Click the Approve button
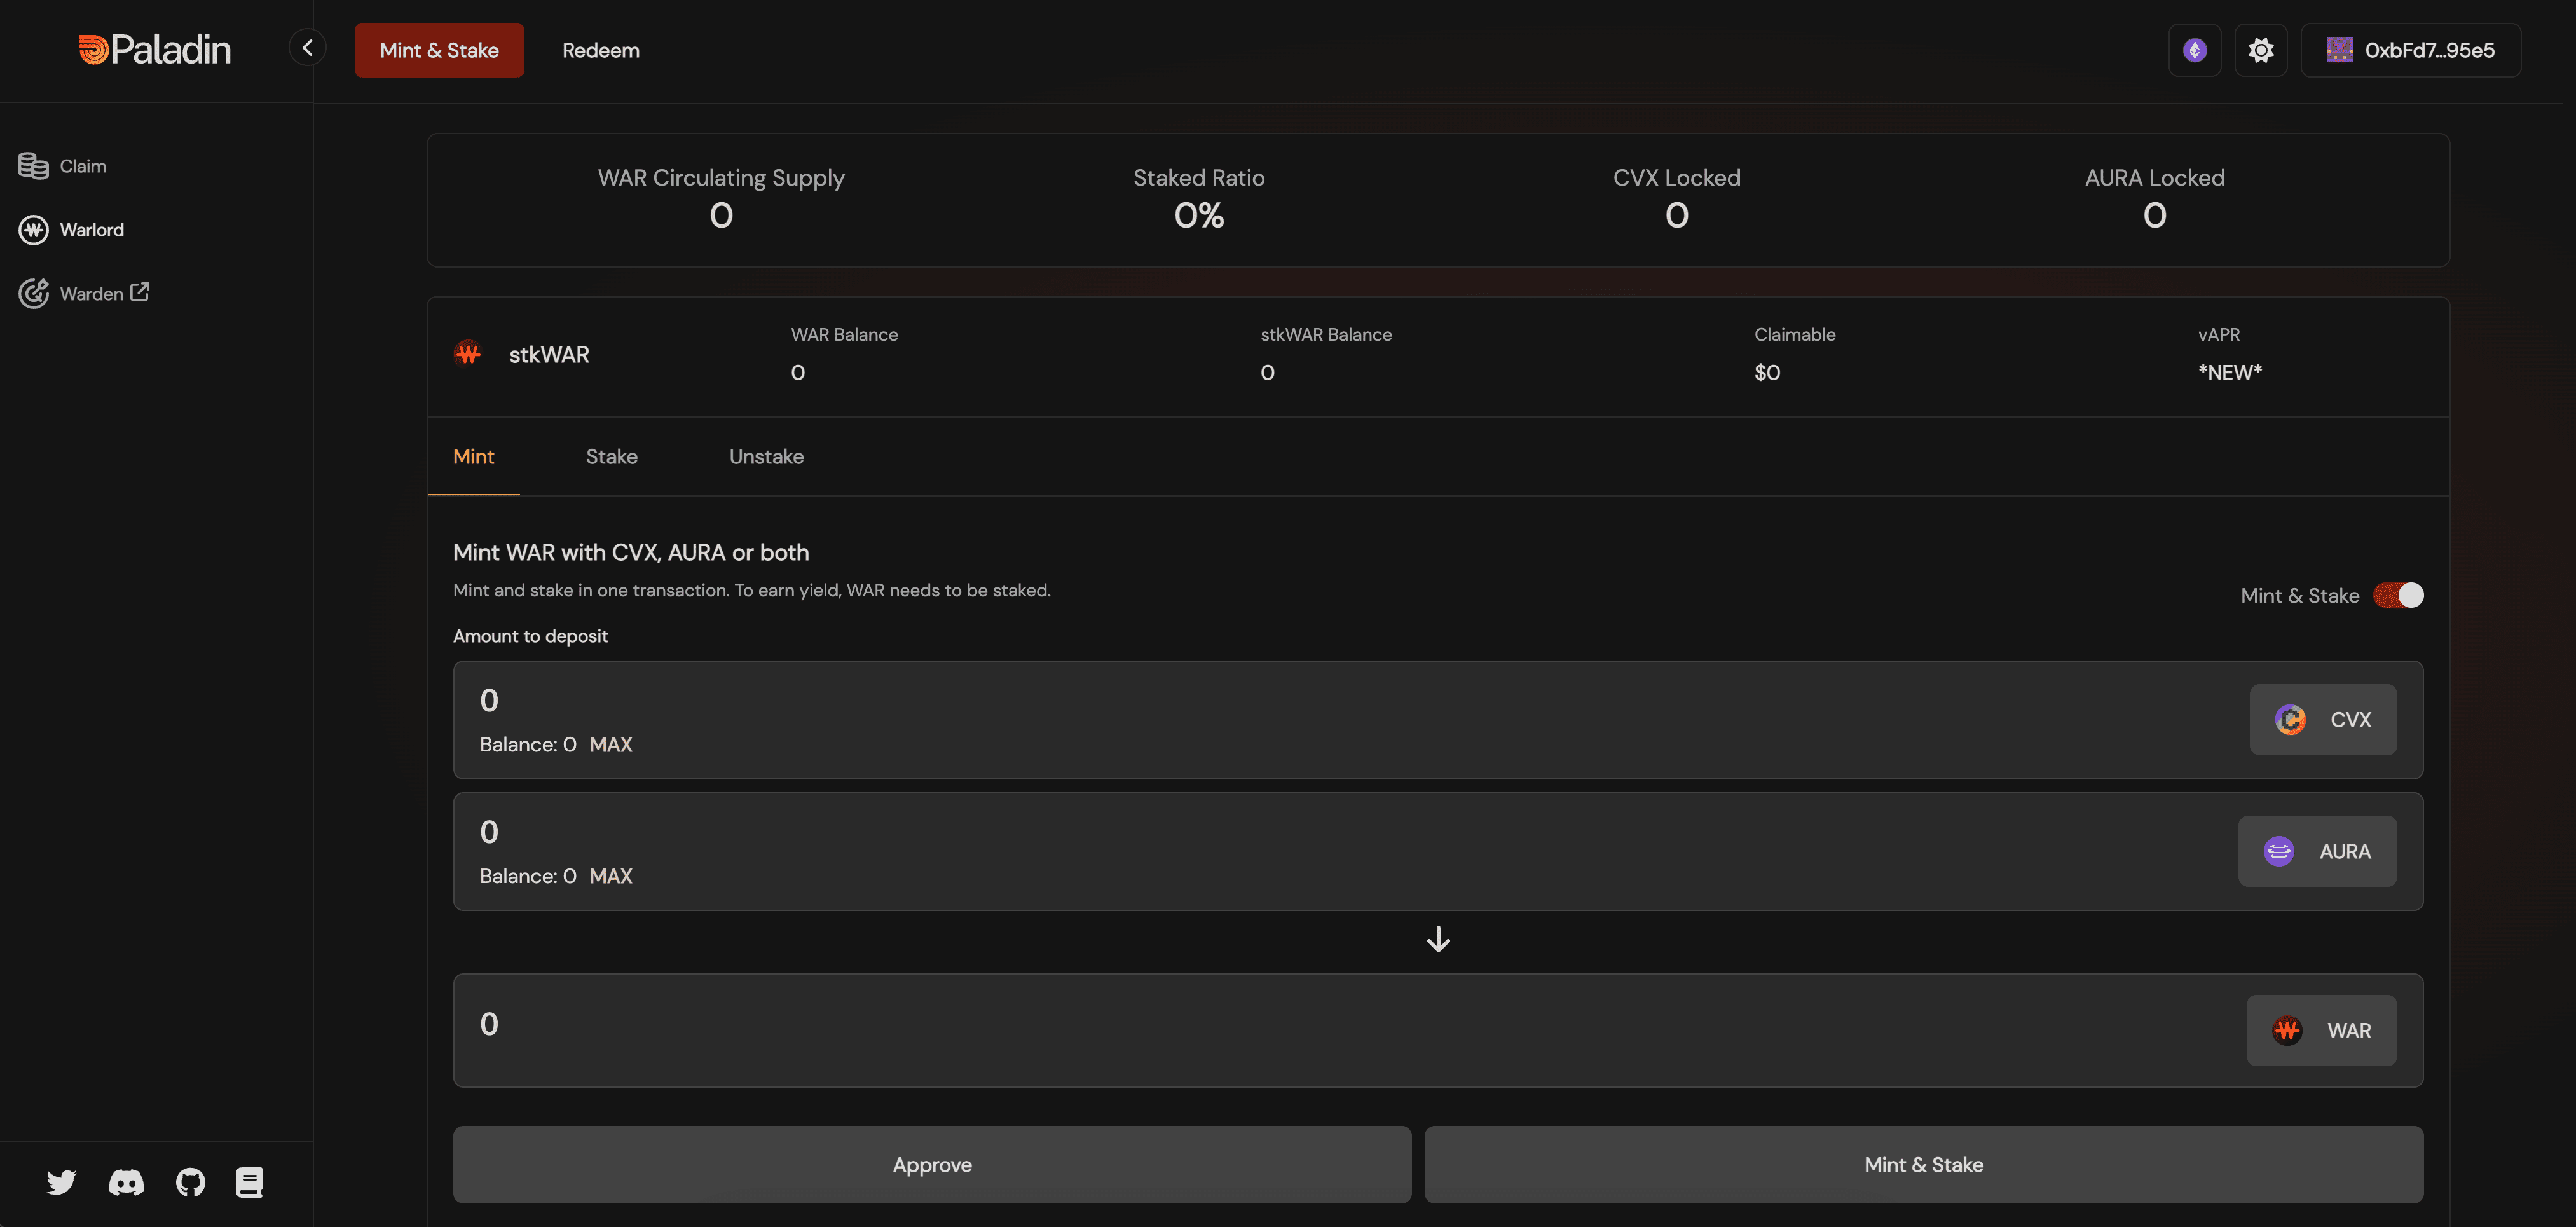2576x1227 pixels. point(932,1164)
